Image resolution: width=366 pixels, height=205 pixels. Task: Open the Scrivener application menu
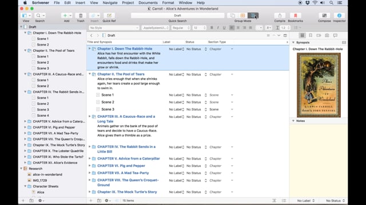point(41,3)
